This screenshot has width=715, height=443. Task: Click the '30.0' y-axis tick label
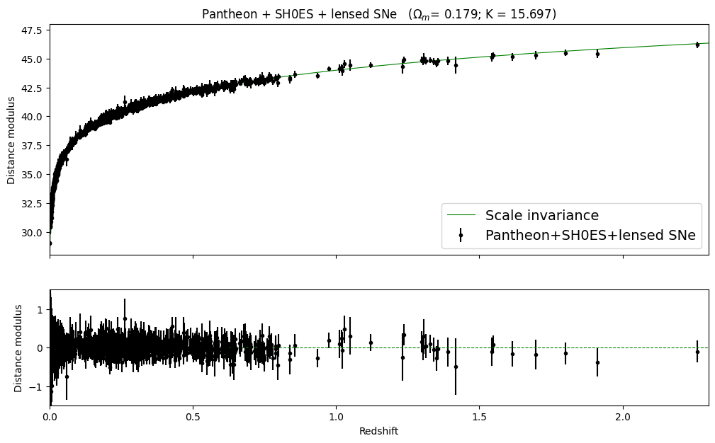pyautogui.click(x=32, y=233)
